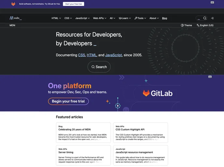Image resolution: width=224 pixels, height=167 pixels.
Task: Click the large GitLab logo in the ad
Action: click(x=158, y=93)
